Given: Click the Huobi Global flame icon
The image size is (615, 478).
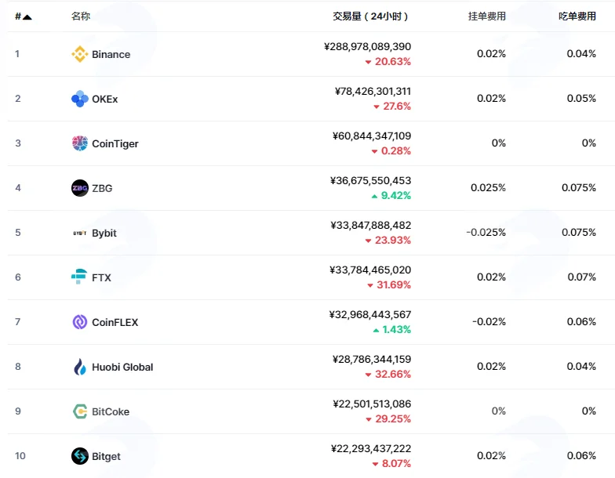Looking at the screenshot, I should [80, 367].
